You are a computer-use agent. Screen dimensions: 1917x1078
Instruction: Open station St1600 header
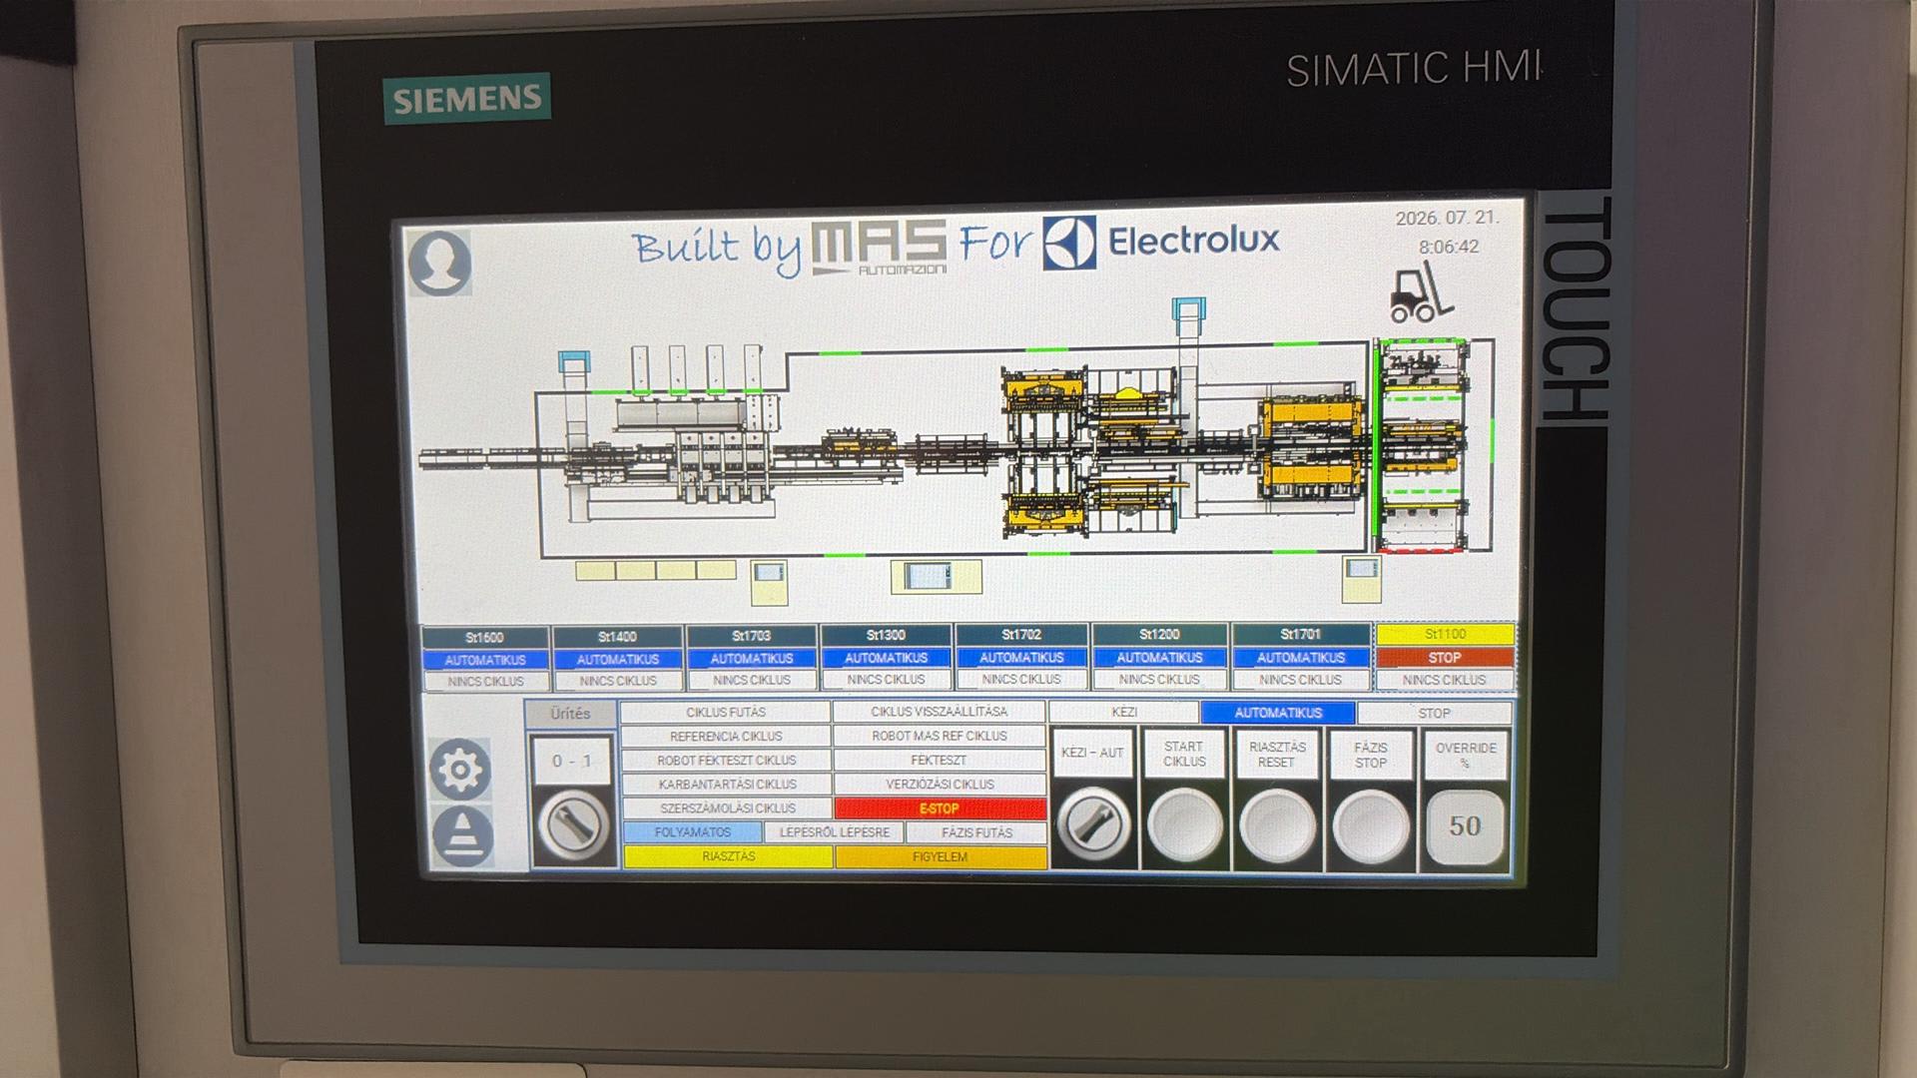coord(485,637)
